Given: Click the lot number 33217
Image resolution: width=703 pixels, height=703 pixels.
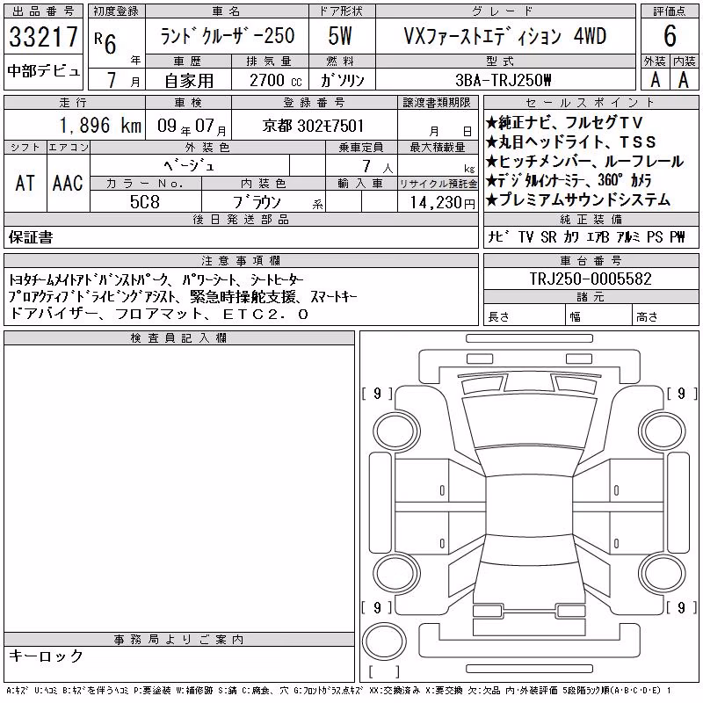Looking at the screenshot, I should click(43, 37).
